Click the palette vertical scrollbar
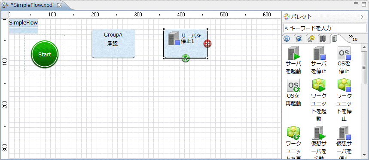Screen dimensions: 369x160 click(x=364, y=68)
